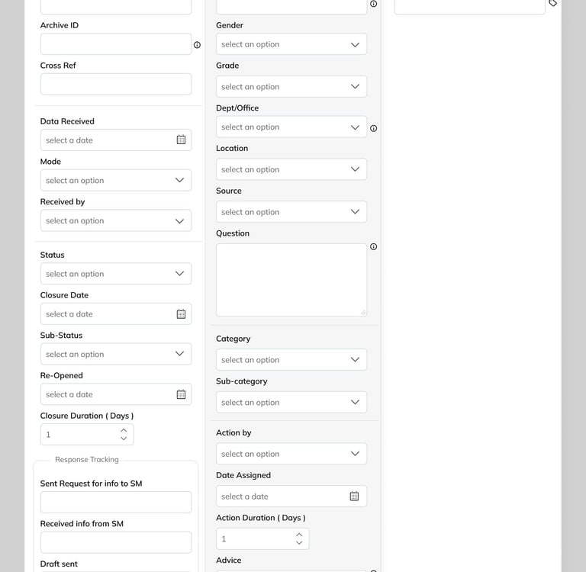This screenshot has width=586, height=572.
Task: Open calendar icon in Re-Opened field
Action: click(181, 394)
